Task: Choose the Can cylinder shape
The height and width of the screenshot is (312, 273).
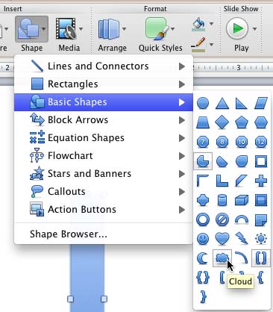Action: (x=222, y=200)
